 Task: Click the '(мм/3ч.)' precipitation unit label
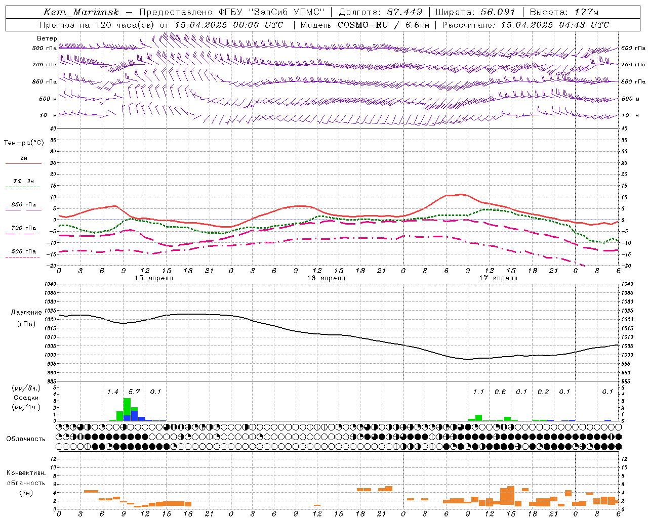click(26, 388)
